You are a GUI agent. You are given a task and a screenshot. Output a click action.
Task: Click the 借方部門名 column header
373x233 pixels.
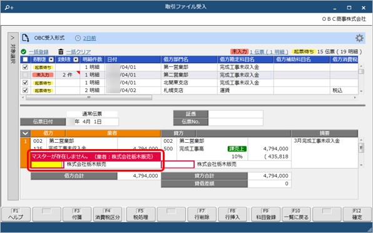[190, 60]
